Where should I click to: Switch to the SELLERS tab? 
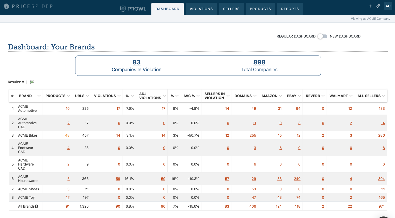pos(231,9)
